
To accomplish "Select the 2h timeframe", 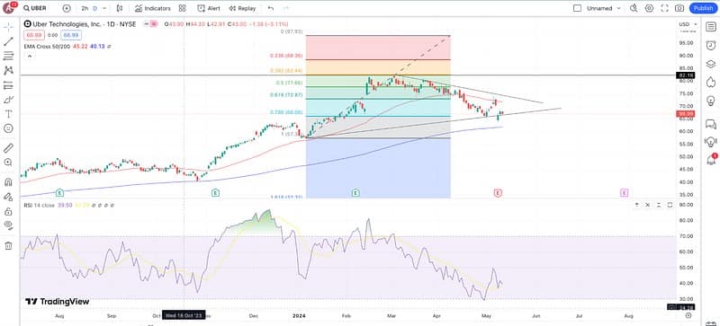I will coord(85,8).
